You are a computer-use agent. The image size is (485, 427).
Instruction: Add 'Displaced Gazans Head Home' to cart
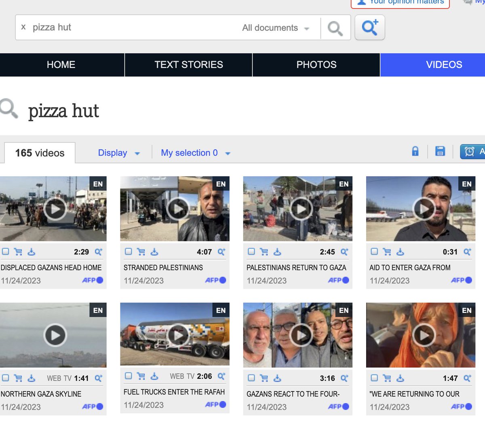coord(18,252)
